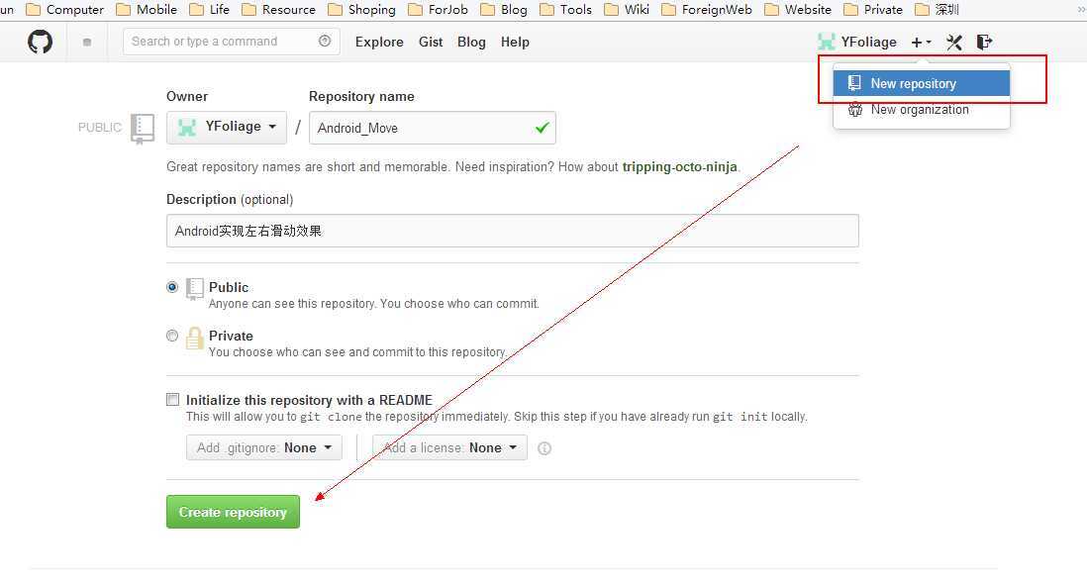Open the Help link in header
This screenshot has width=1087, height=585.
click(515, 43)
